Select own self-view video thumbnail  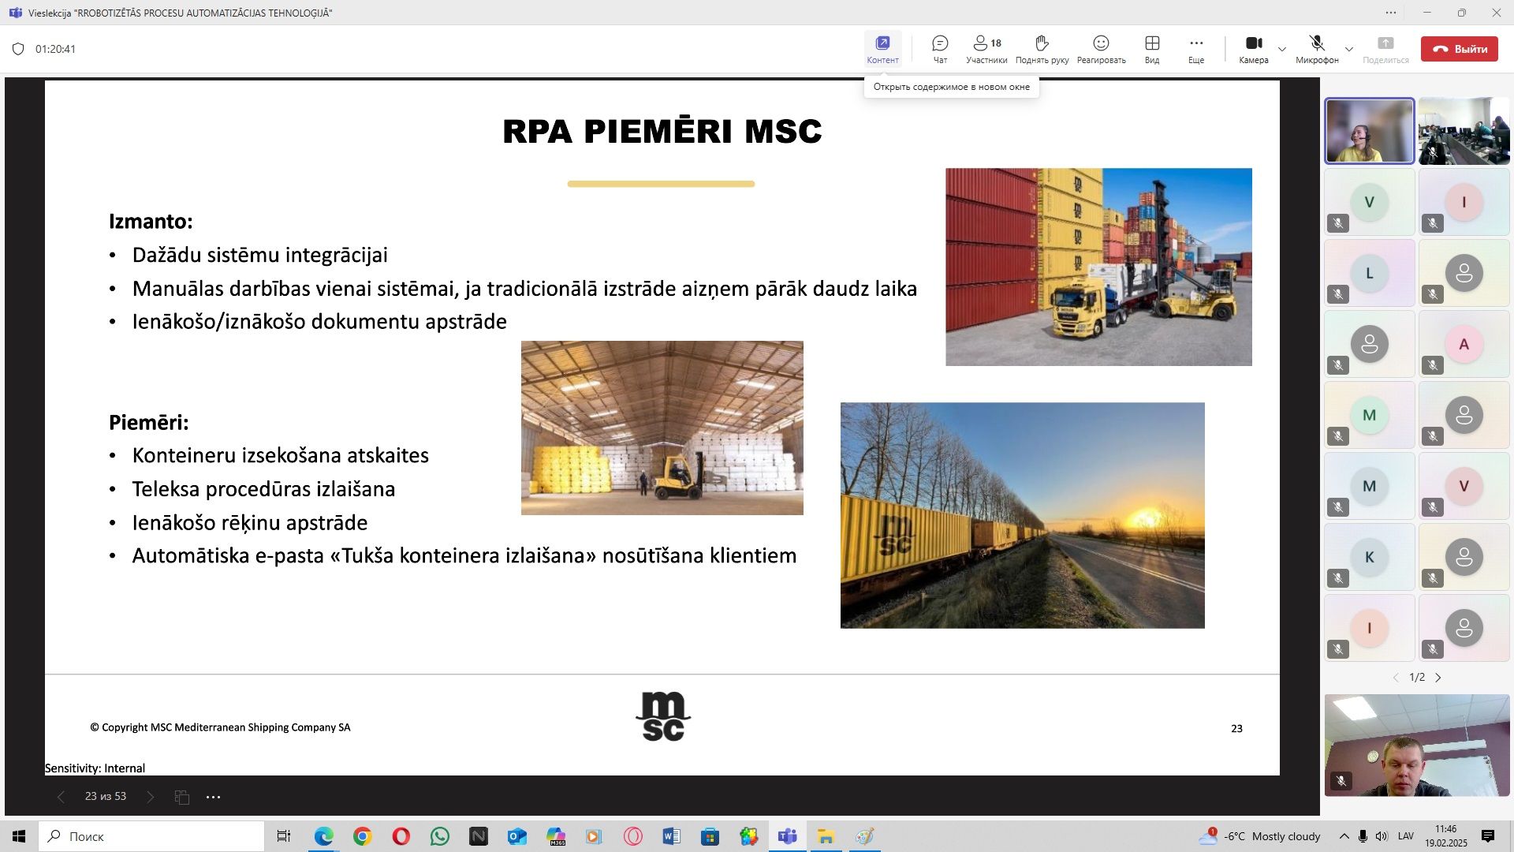[x=1417, y=745]
